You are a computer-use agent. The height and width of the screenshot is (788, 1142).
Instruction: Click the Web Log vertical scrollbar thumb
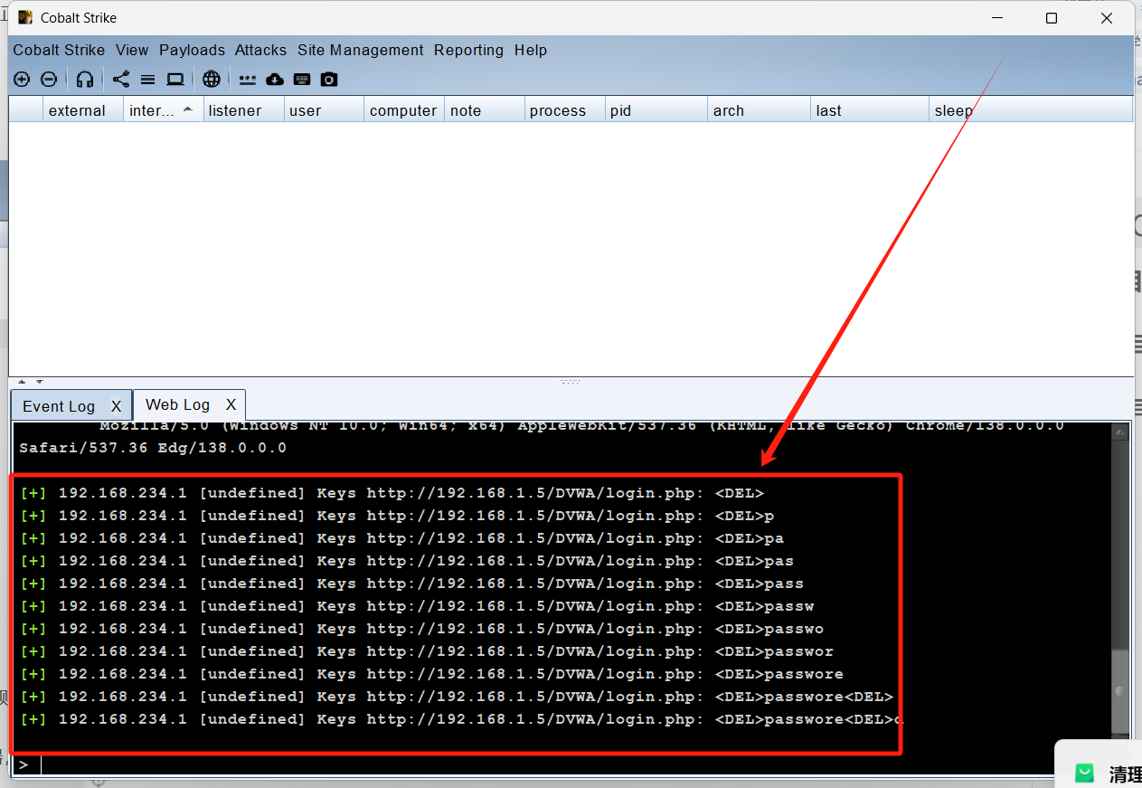[1119, 690]
